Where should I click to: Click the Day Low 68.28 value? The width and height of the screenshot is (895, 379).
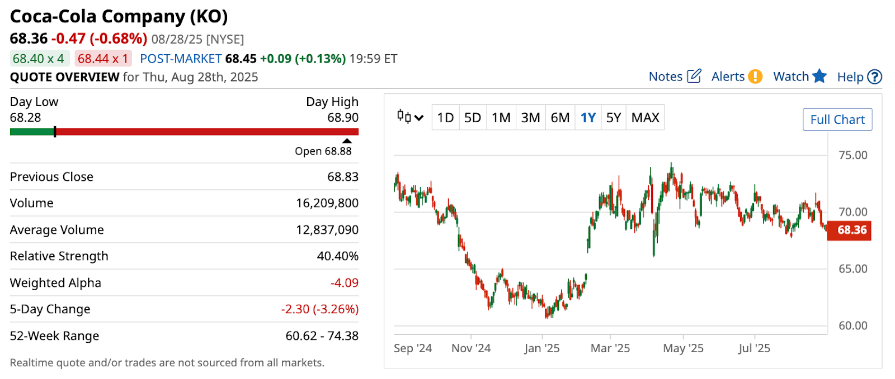[25, 117]
